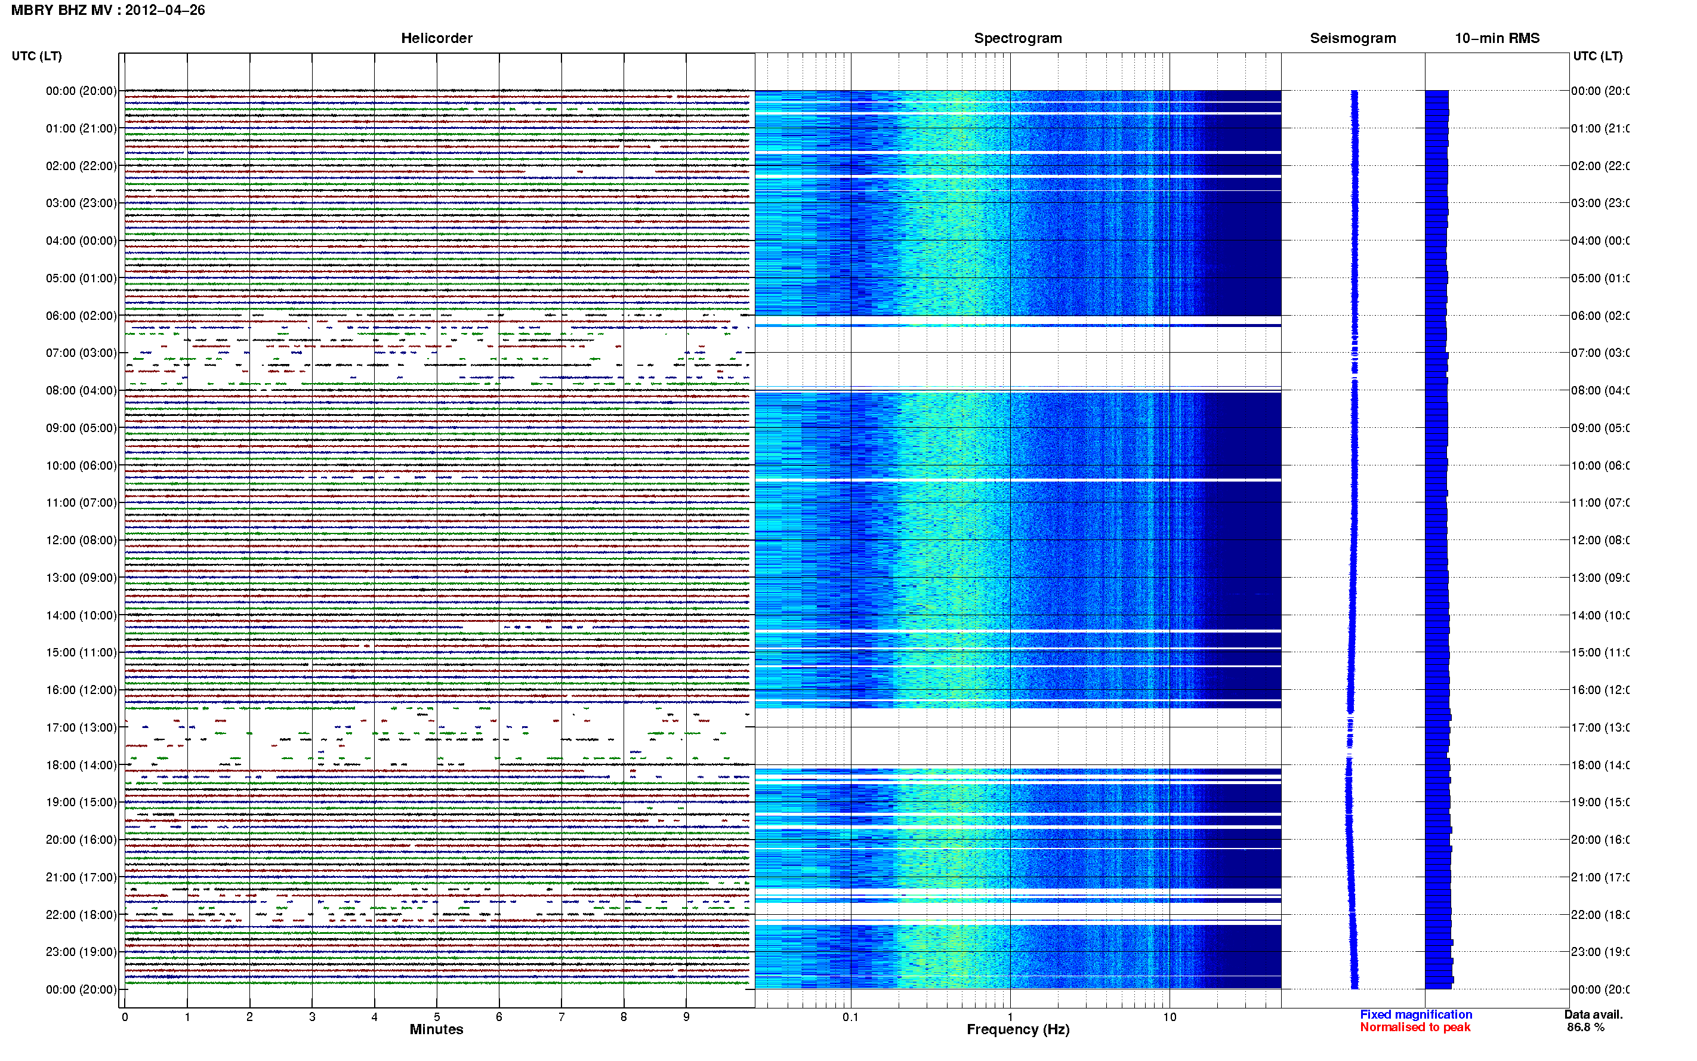Screen dimensions: 1697x1061
Task: Click the '10-min RMS' panel heading
Action: [x=1497, y=38]
